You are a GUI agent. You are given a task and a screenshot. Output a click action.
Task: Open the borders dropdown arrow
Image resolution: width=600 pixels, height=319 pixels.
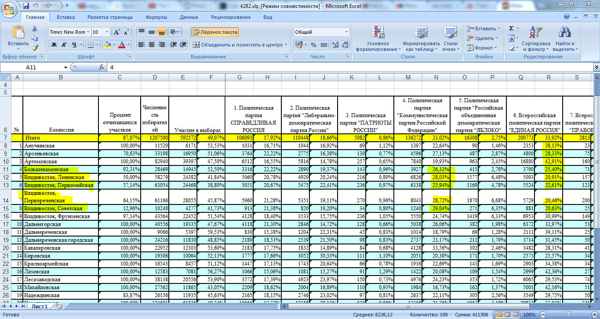click(98, 45)
